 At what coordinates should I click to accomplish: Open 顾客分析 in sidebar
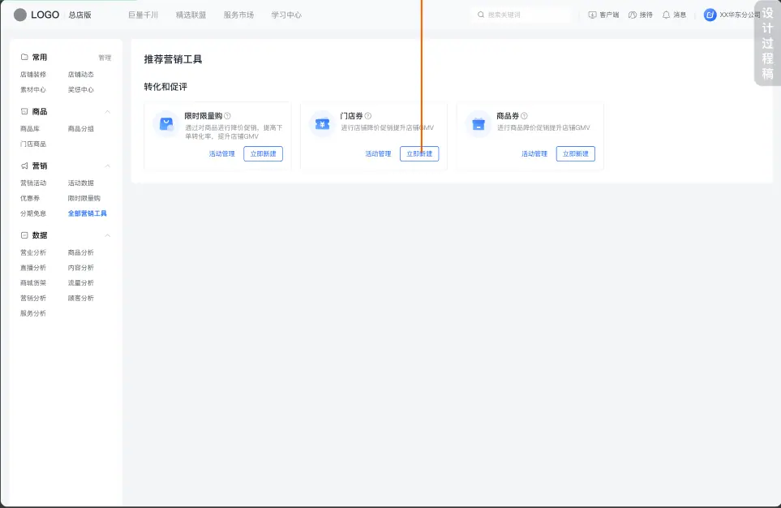80,298
